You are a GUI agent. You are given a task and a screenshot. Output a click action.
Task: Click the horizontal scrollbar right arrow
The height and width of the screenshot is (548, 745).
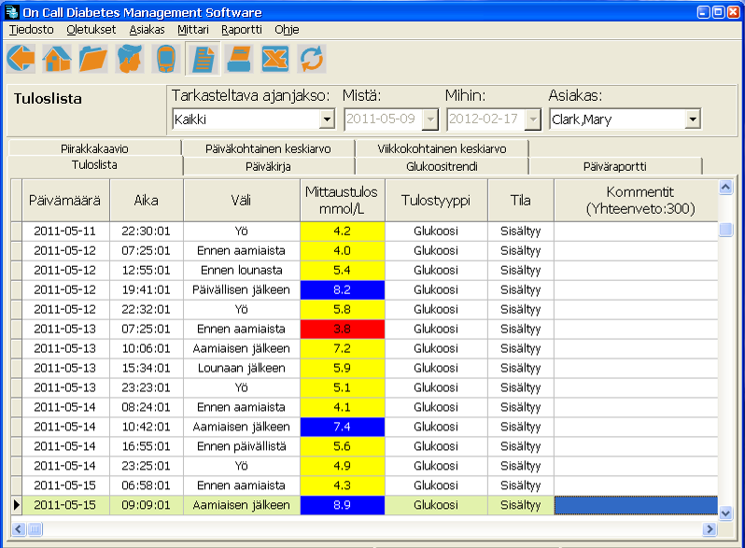click(710, 529)
